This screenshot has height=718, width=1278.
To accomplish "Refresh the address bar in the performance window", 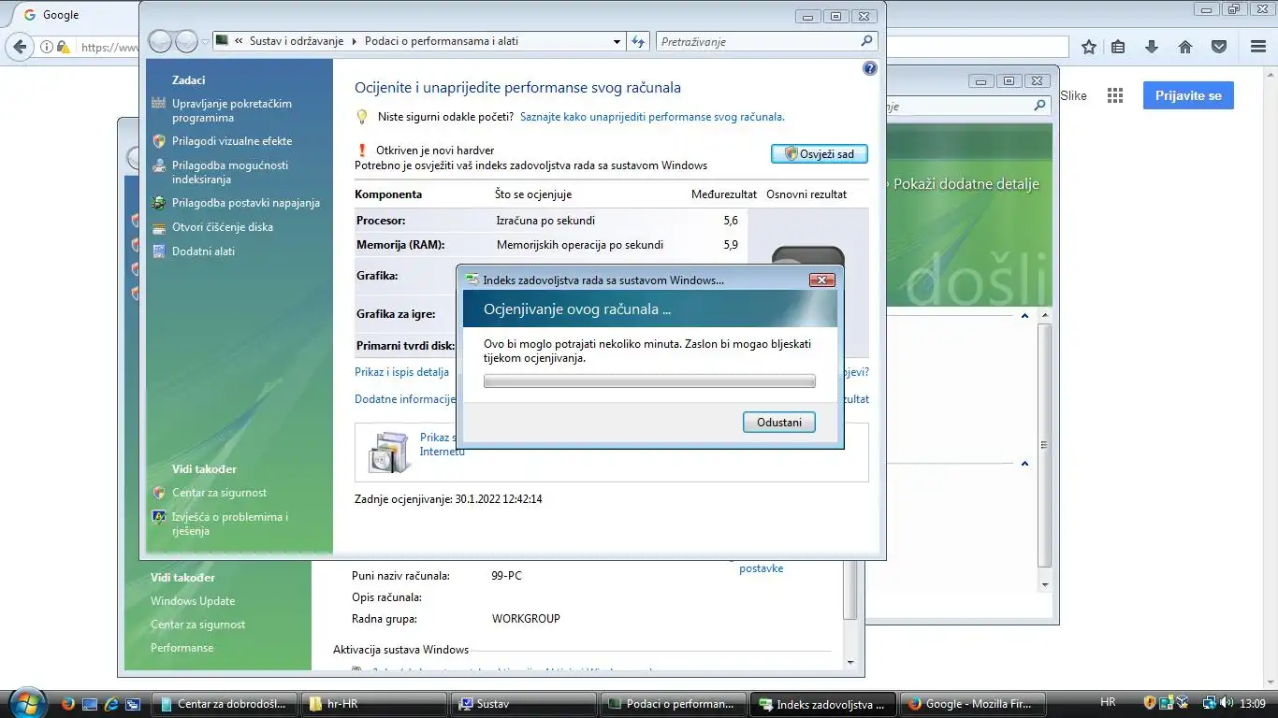I will 639,41.
